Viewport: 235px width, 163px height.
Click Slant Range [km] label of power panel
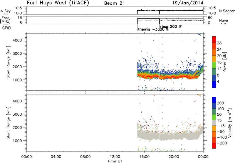click(x=8, y=62)
